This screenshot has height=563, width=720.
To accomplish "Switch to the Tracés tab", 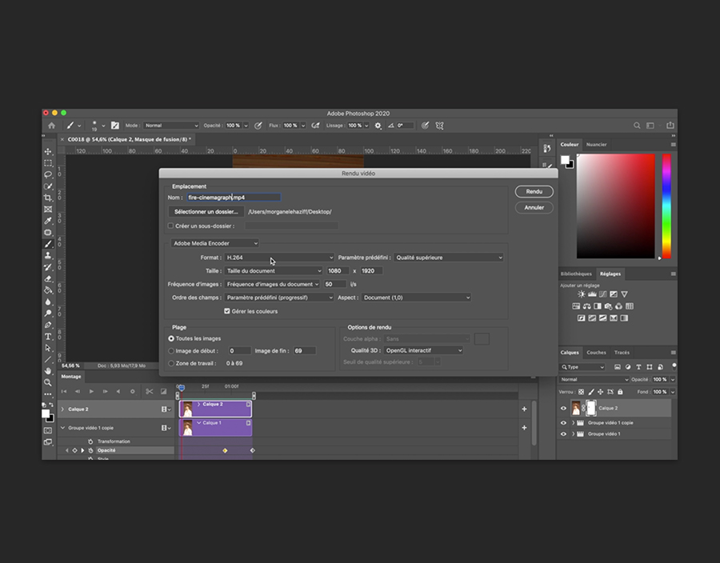I will tap(622, 353).
